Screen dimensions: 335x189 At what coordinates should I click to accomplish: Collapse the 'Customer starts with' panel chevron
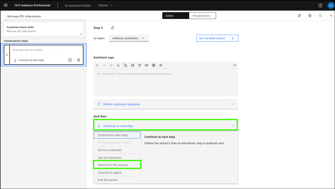pos(81,34)
